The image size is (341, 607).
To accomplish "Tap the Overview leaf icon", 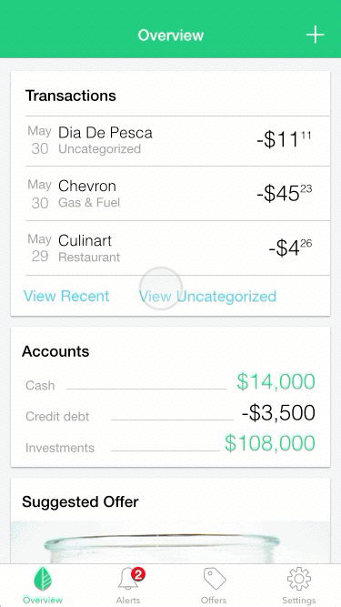I will (43, 579).
